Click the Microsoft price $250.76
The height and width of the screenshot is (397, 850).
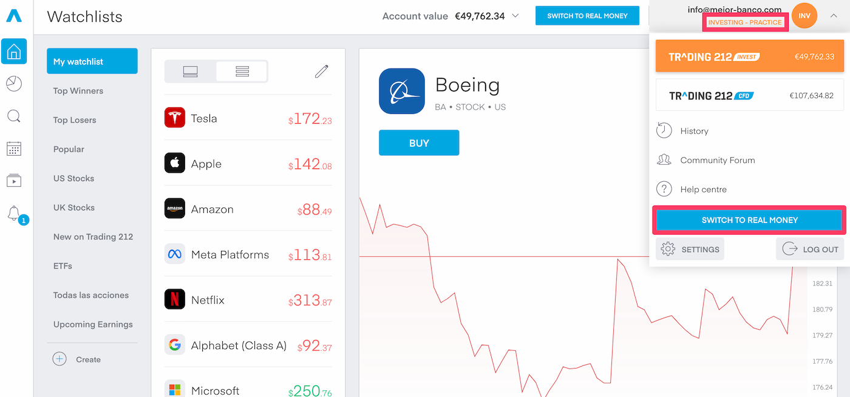(310, 391)
